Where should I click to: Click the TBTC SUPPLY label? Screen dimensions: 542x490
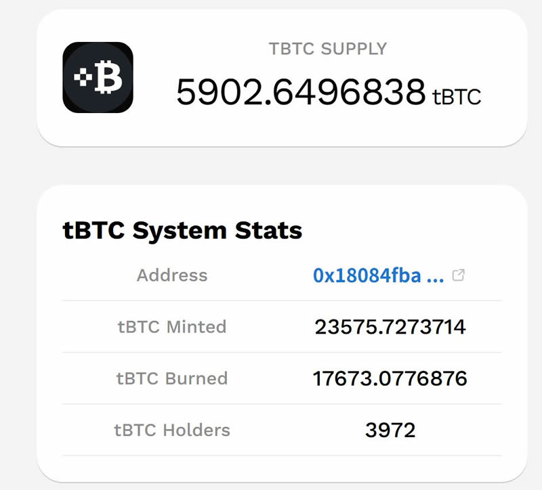click(328, 49)
